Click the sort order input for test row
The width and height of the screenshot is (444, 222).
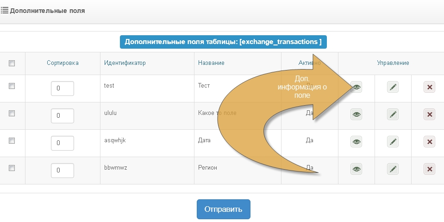[63, 88]
